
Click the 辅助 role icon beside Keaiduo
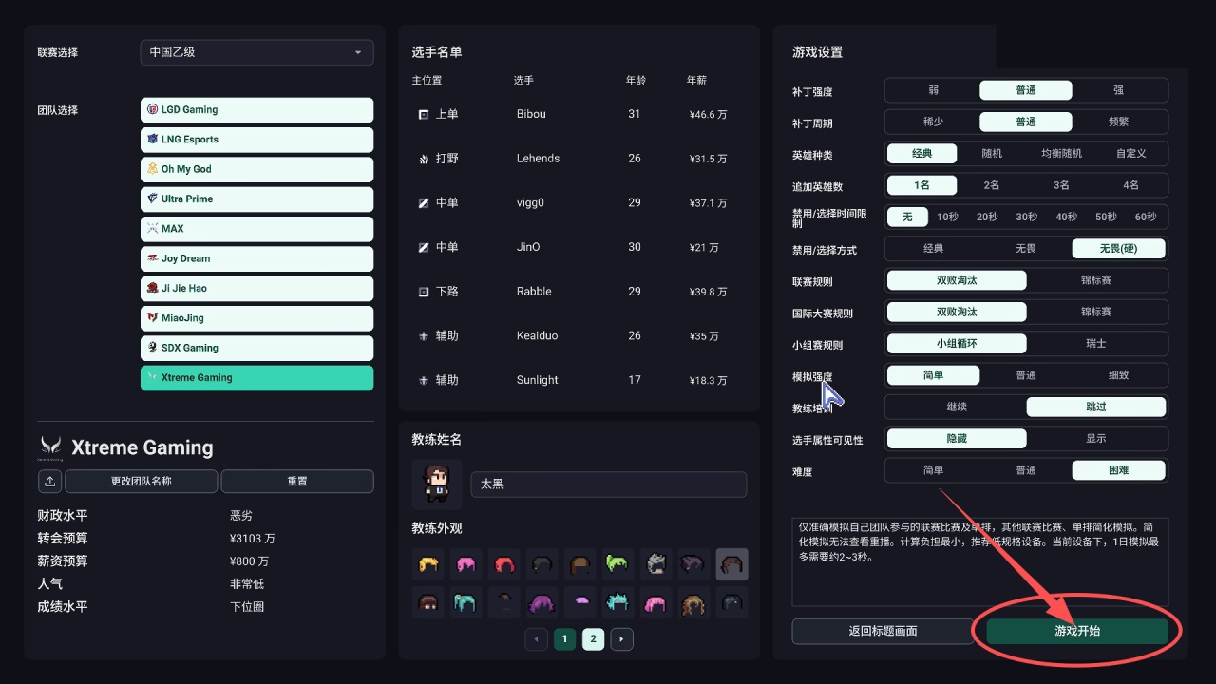point(424,335)
